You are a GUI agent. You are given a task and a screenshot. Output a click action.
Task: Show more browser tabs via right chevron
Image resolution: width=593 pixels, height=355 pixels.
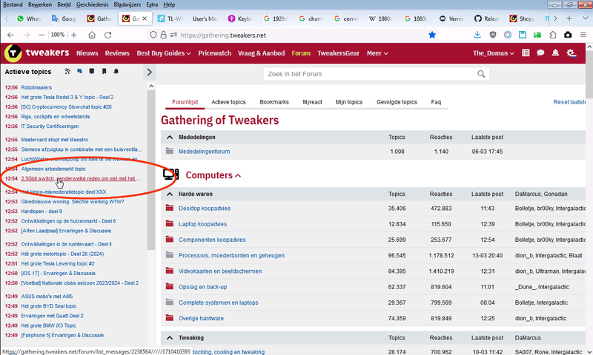tap(555, 18)
